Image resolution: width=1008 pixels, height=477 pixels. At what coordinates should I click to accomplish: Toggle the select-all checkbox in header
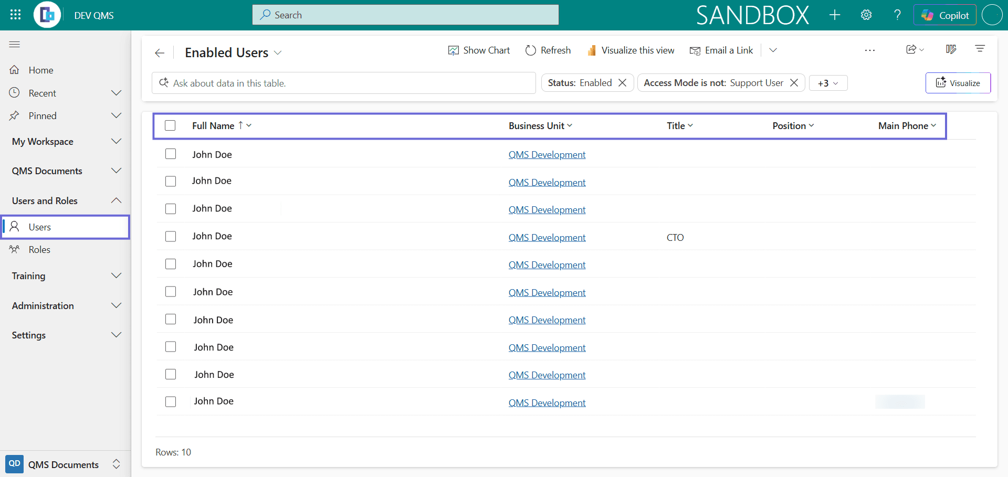pos(170,125)
